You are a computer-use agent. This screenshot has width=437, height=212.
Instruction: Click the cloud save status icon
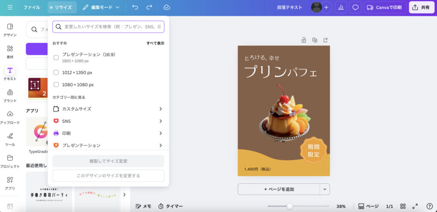pos(167,8)
